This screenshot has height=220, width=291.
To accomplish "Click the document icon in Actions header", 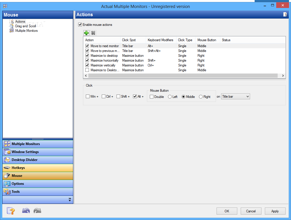I will point(285,14).
